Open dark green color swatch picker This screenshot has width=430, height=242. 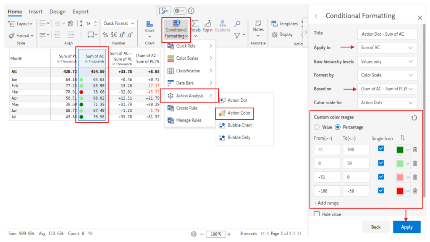[x=403, y=150]
